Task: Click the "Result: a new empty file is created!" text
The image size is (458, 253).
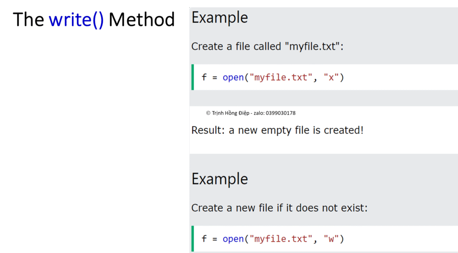Action: 277,130
